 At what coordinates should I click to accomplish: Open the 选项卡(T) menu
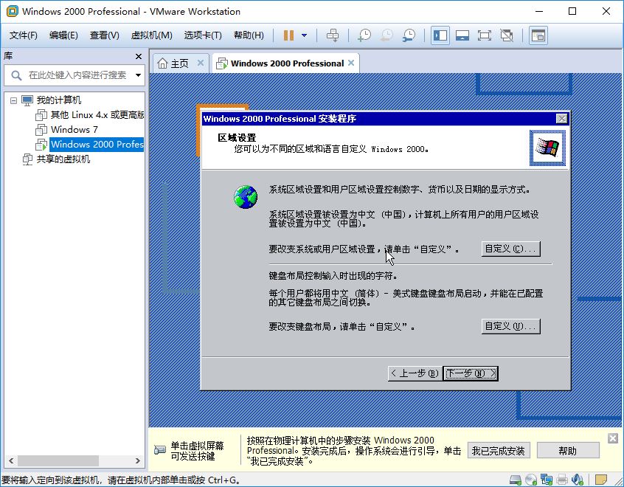[x=203, y=35]
